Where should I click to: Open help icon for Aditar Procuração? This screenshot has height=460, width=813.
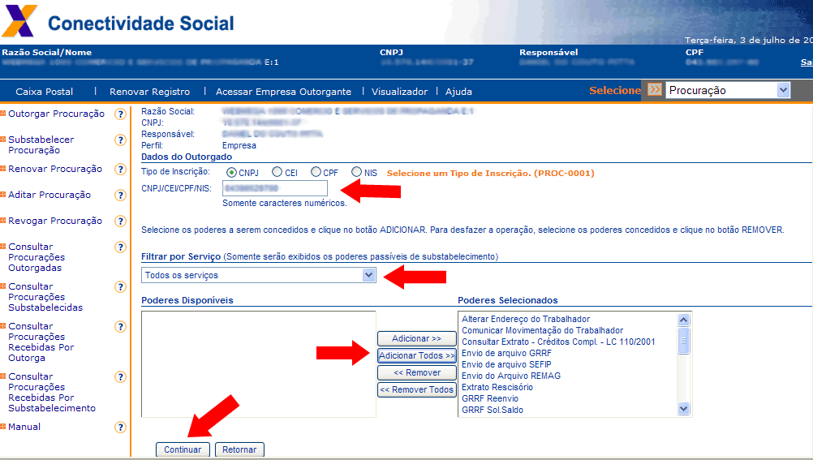tap(120, 195)
